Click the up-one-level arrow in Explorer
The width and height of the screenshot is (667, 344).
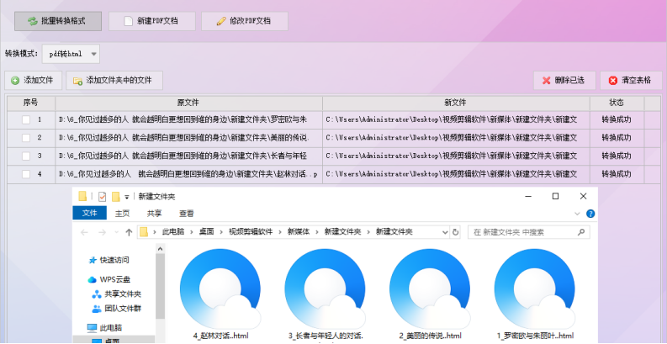coord(129,232)
